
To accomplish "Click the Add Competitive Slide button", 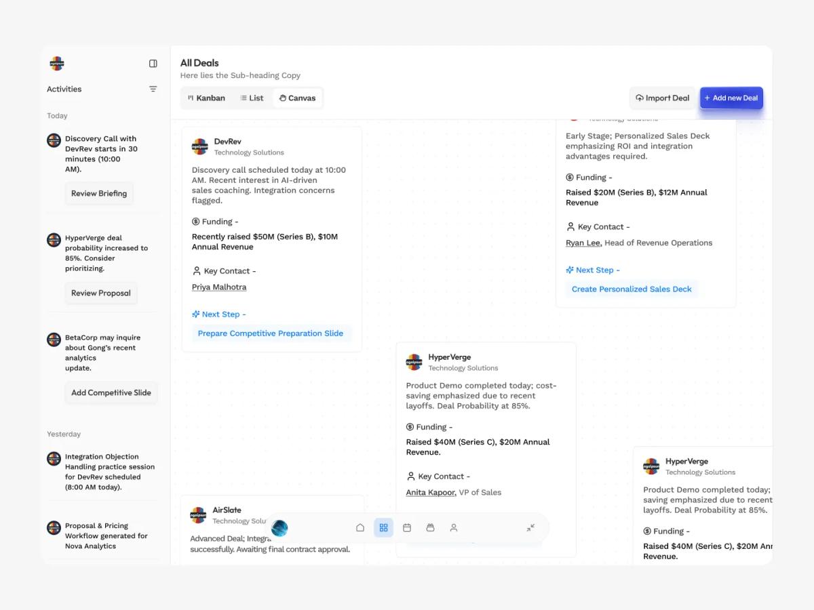I will point(111,392).
